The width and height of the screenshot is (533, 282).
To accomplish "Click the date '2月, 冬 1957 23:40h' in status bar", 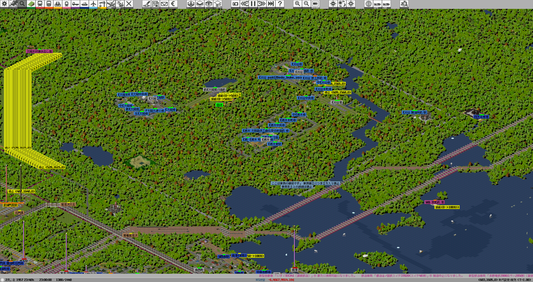I will click(19, 280).
